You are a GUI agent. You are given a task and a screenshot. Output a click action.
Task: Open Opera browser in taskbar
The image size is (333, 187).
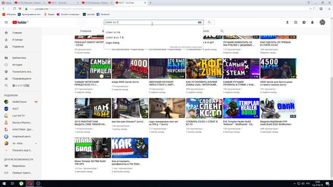(30, 183)
